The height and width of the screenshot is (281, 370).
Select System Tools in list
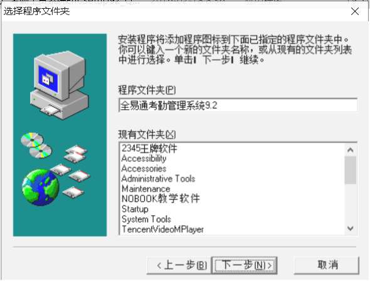146,219
